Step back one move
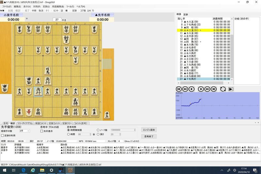Viewport: 261px width, 174px height. (192, 89)
